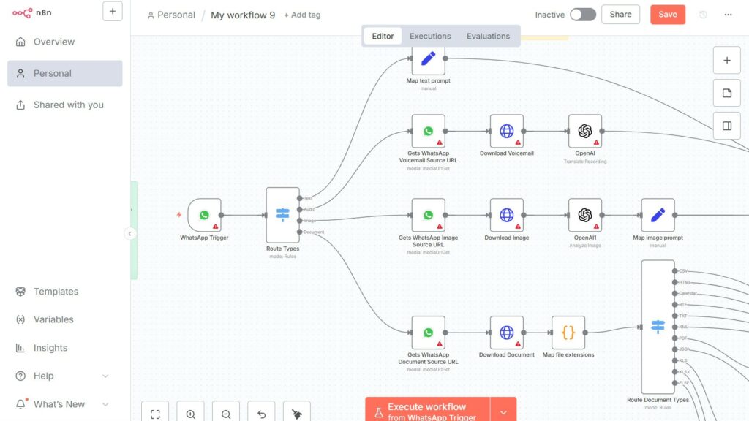Expand the Help menu in sidebar
This screenshot has width=749, height=421.
[x=105, y=376]
